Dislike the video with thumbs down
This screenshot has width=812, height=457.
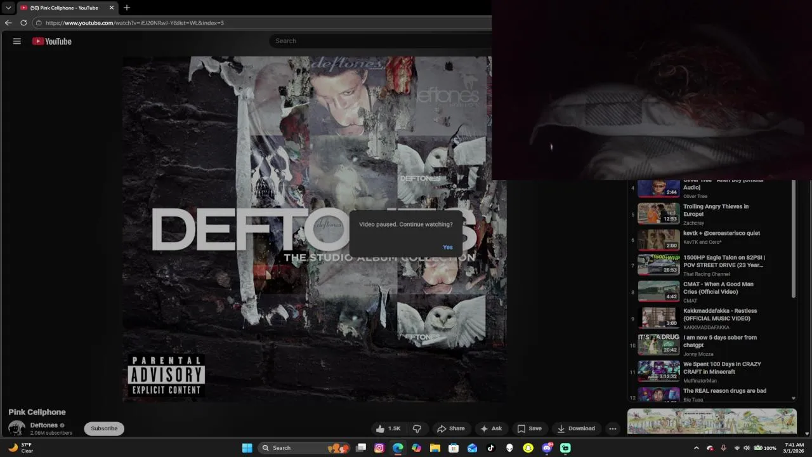tap(417, 428)
